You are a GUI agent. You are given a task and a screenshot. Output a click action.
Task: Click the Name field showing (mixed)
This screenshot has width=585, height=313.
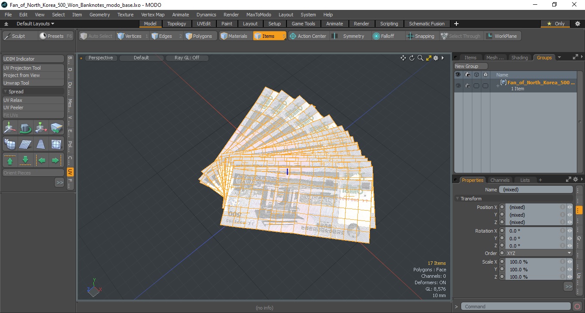point(536,190)
